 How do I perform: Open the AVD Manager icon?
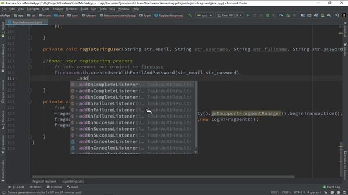[322, 15]
